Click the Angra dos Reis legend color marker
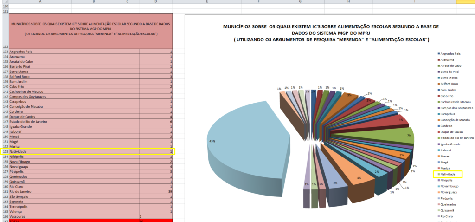 (438, 54)
